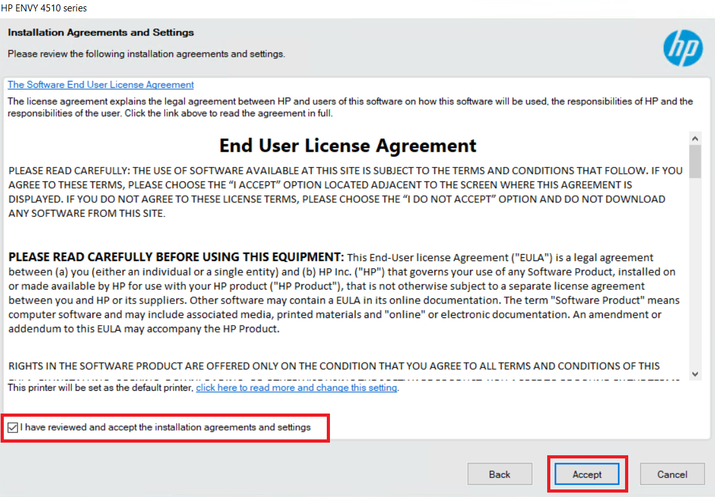The image size is (715, 497).
Task: Click the HP logo
Action: [683, 48]
